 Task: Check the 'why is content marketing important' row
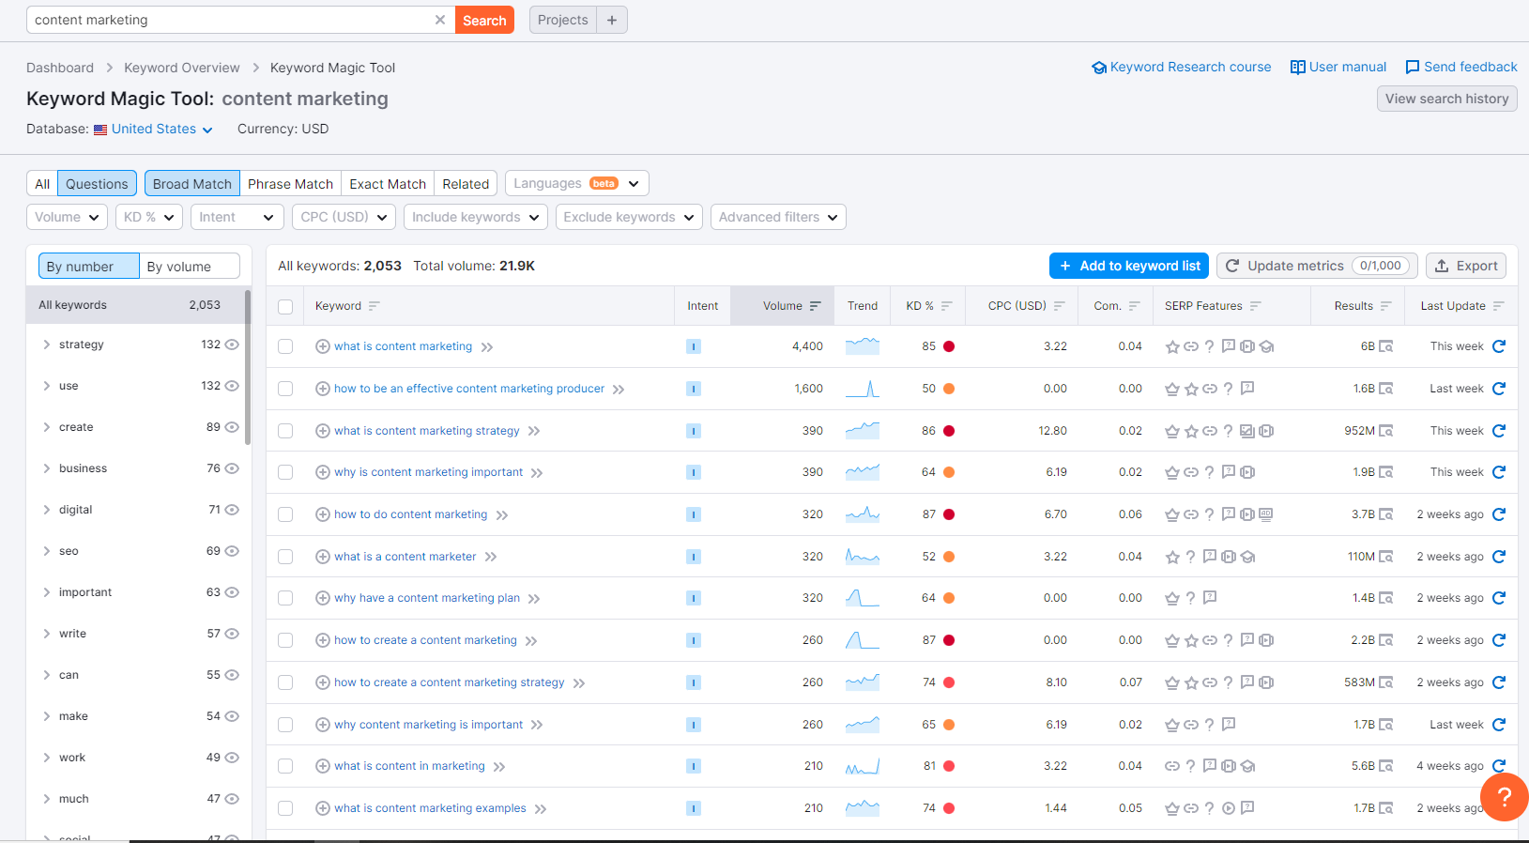coord(285,472)
